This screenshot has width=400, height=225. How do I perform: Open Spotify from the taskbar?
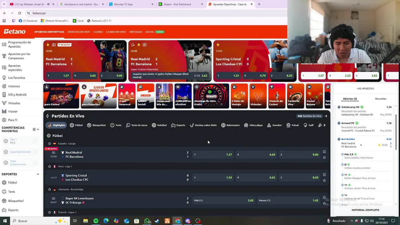click(x=96, y=221)
